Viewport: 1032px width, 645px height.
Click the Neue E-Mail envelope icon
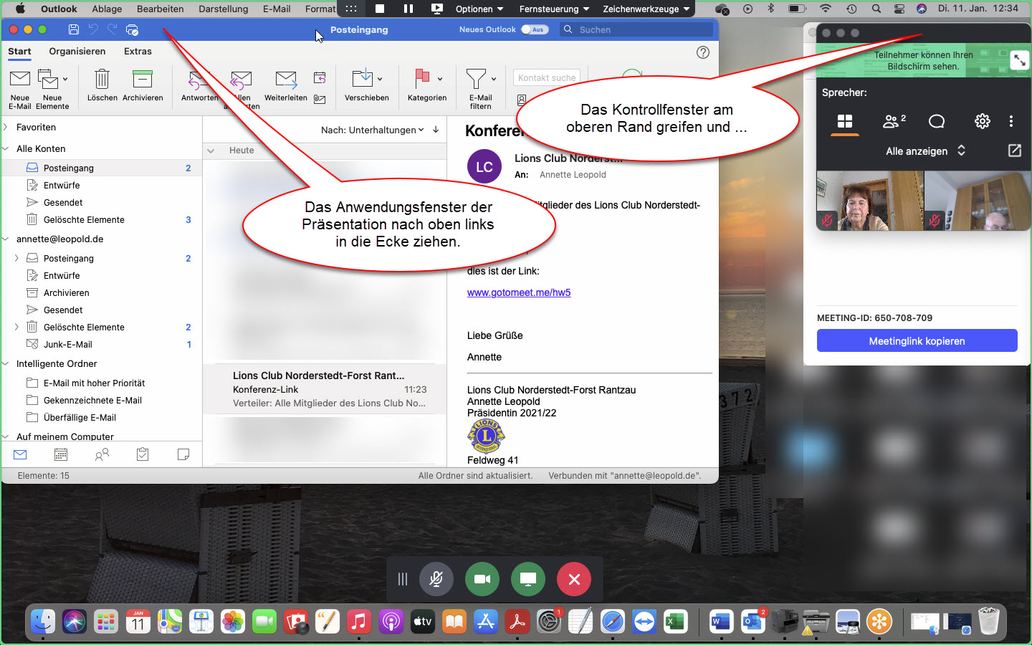(x=20, y=79)
